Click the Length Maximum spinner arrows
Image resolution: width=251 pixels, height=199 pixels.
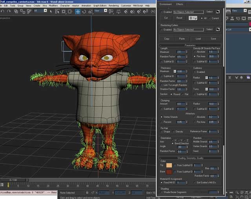pos(187,52)
